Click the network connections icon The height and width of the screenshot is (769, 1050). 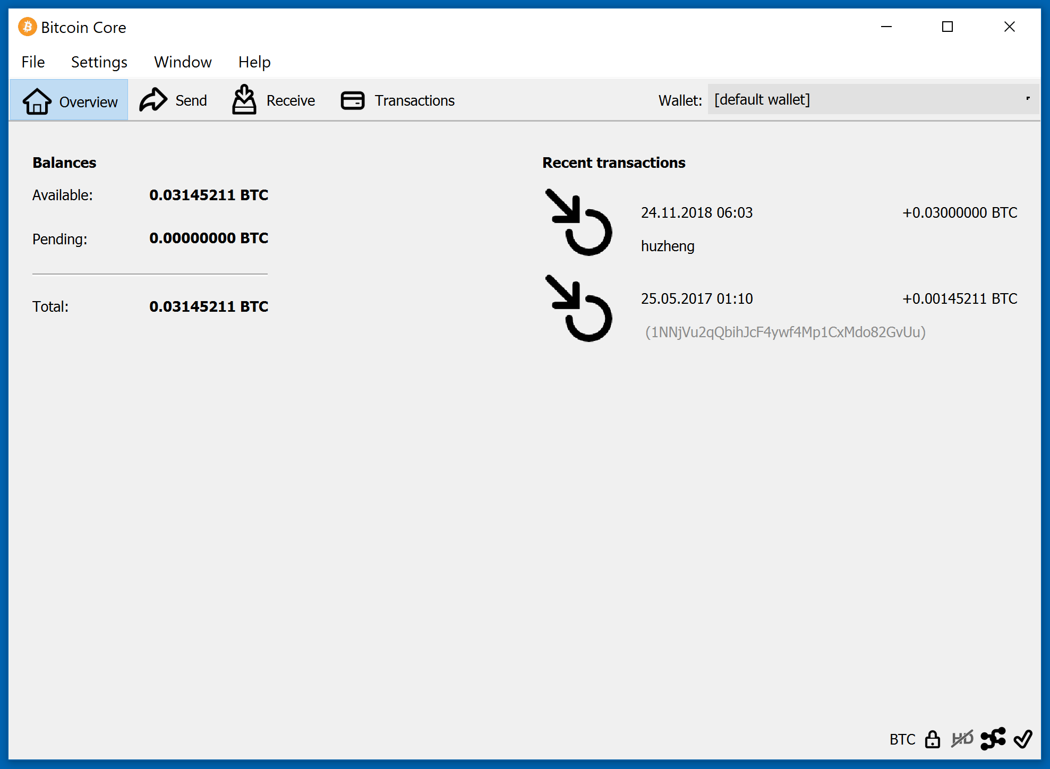tap(993, 739)
